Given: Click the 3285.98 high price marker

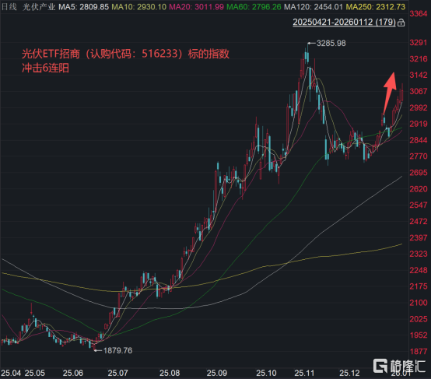Looking at the screenshot, I should [331, 43].
